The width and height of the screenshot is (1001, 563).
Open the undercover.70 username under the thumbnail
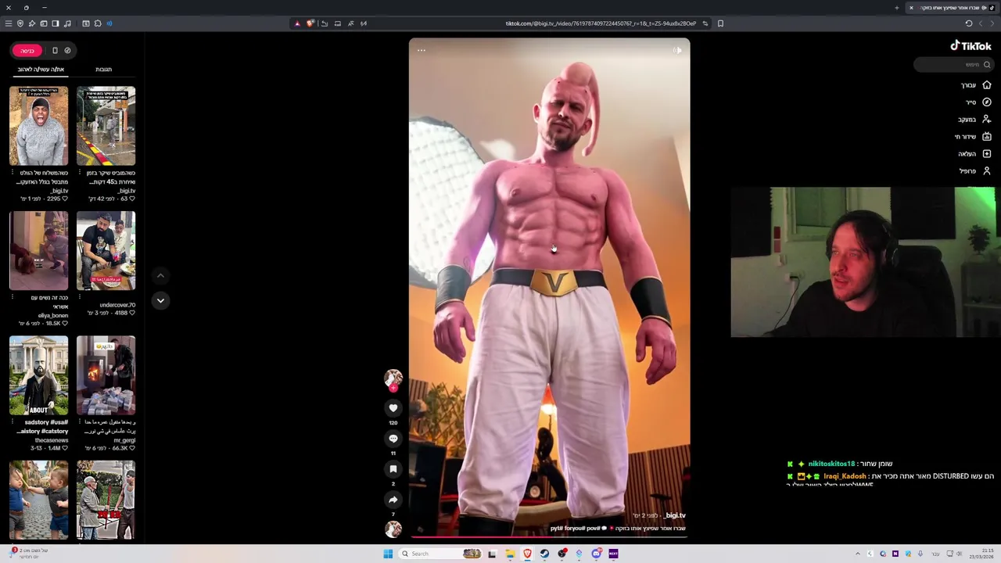tap(118, 305)
